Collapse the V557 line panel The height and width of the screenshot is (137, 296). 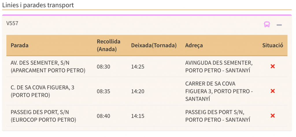coord(279,25)
